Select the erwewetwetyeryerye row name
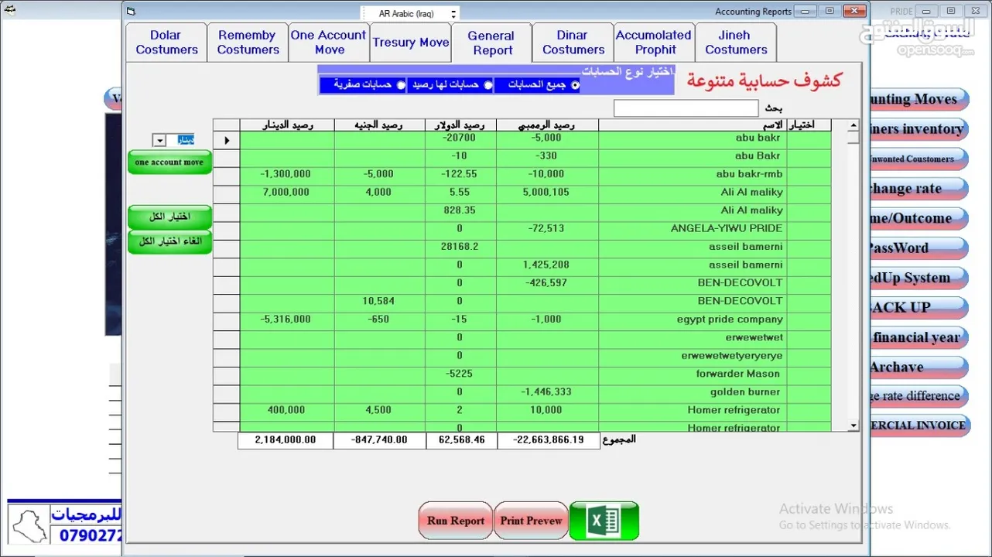The image size is (992, 557). pos(732,355)
